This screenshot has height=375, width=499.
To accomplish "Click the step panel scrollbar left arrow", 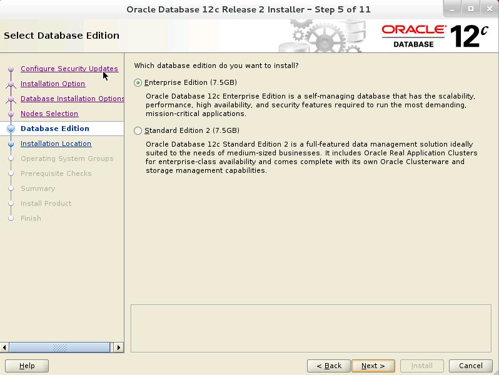I will 4,348.
